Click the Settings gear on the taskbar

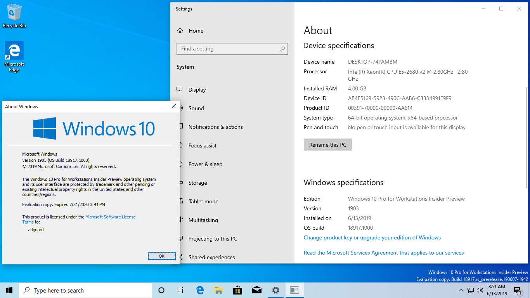point(275,290)
